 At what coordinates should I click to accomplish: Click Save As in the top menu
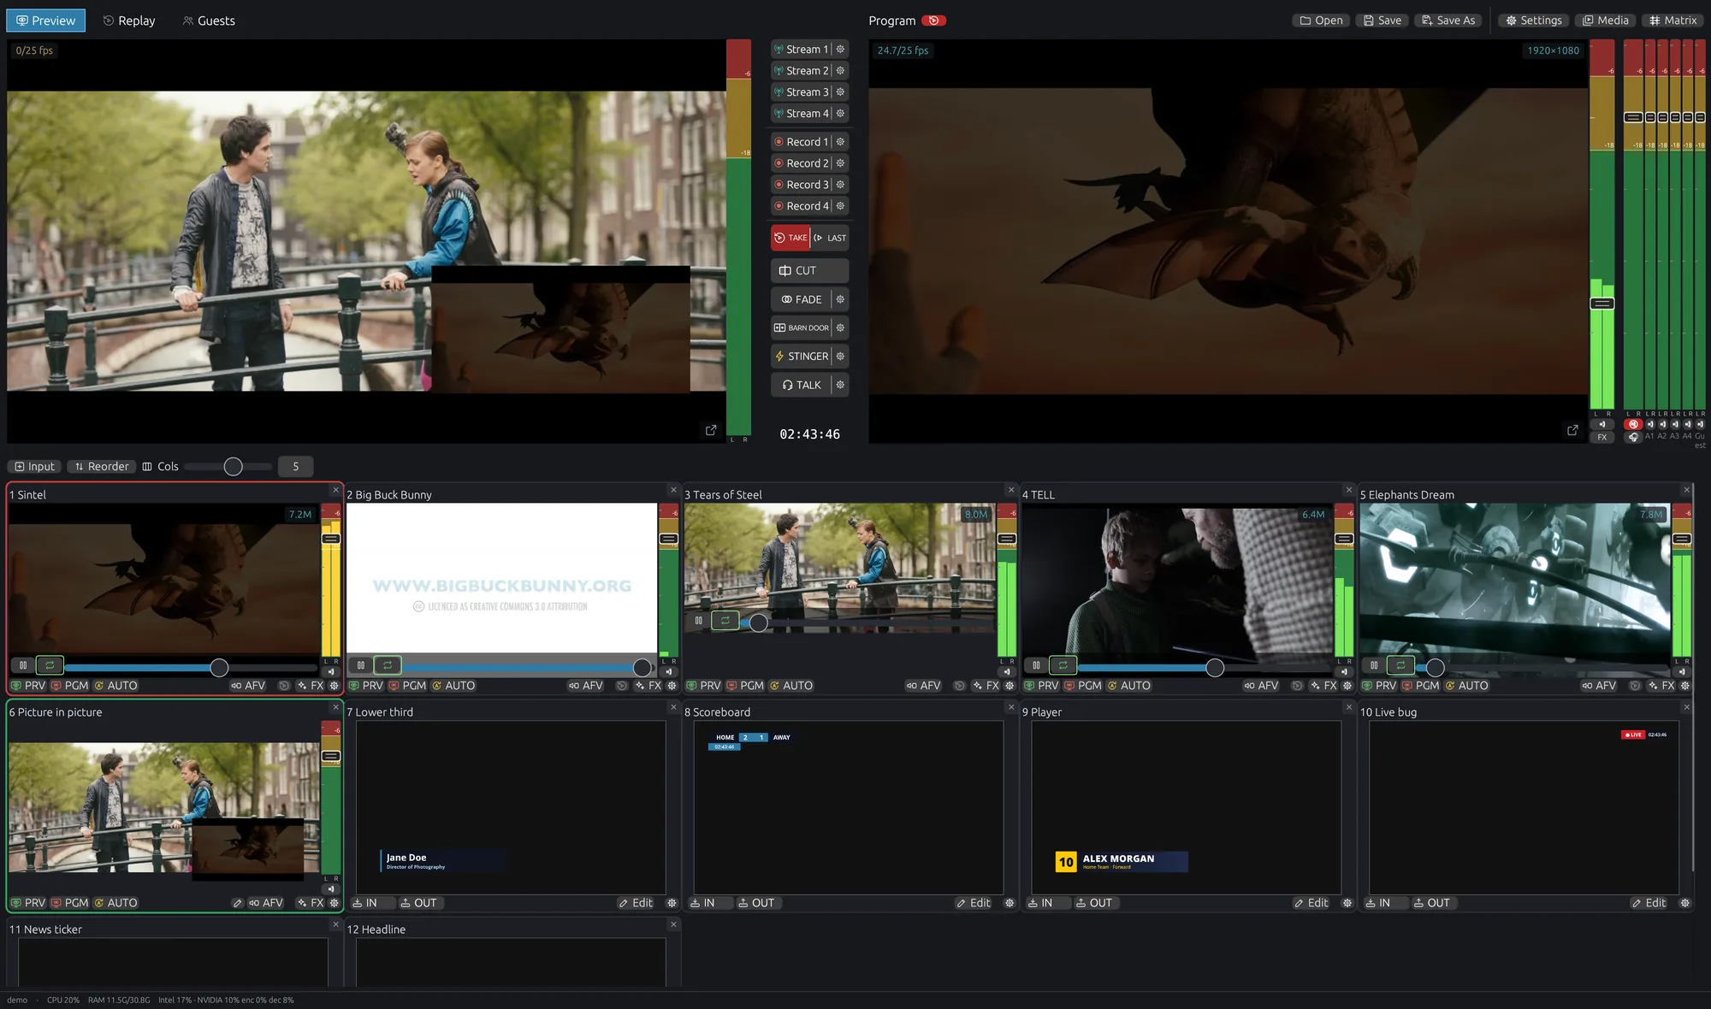click(x=1448, y=21)
